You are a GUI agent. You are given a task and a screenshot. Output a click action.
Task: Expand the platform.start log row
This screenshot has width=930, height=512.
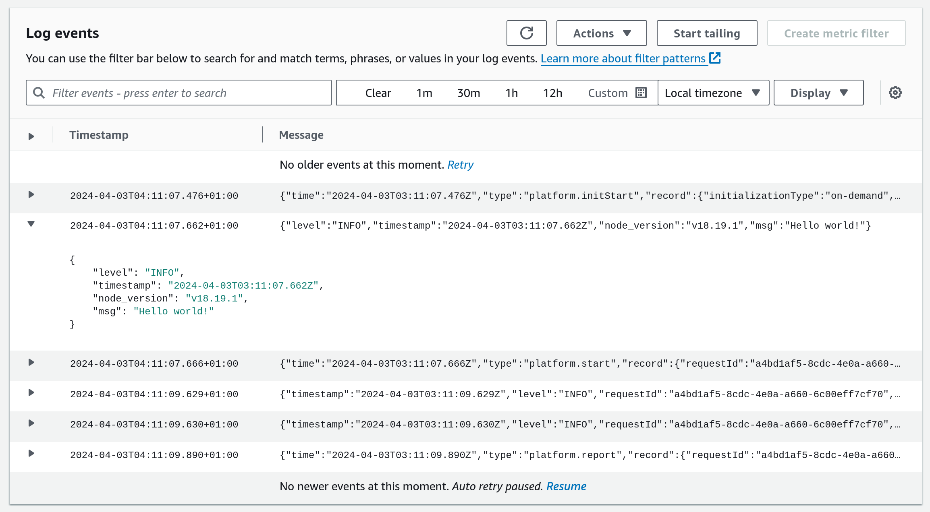point(31,363)
